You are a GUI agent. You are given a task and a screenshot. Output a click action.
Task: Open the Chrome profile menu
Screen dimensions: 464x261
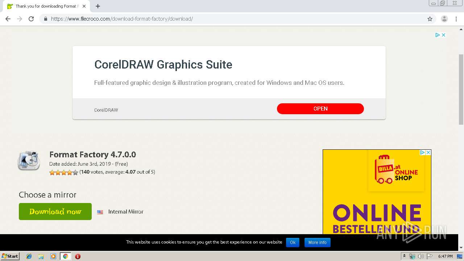[444, 19]
